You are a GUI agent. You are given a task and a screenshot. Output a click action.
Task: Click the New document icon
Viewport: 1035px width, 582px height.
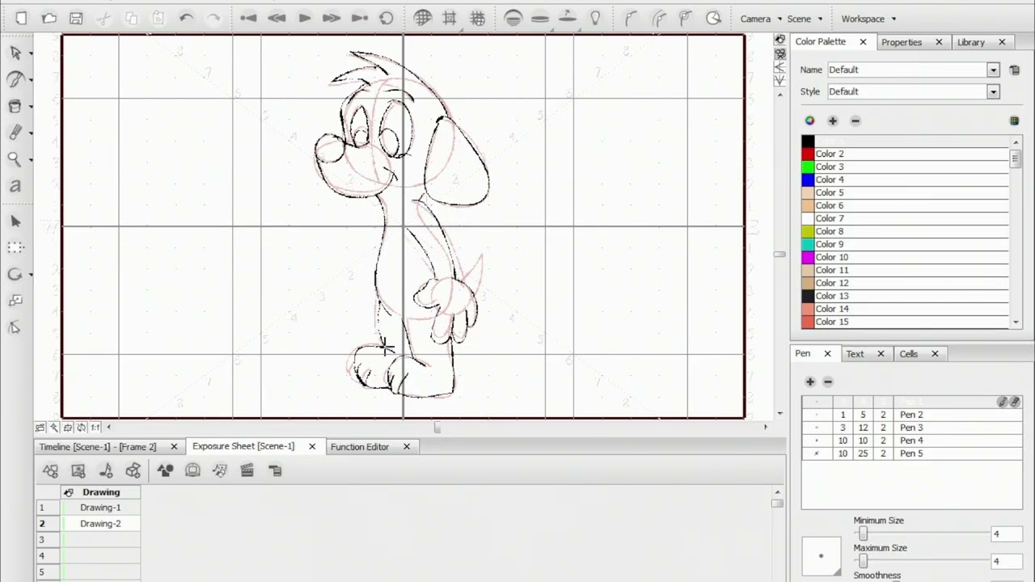coord(21,18)
